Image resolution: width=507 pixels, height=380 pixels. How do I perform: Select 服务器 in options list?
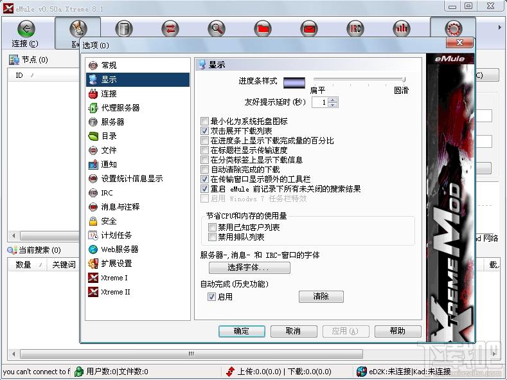tap(138, 122)
